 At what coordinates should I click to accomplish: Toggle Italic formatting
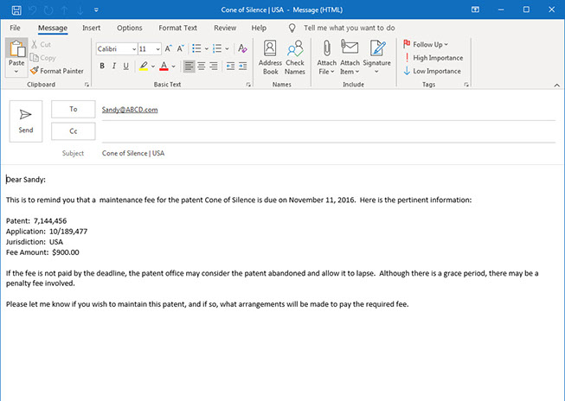coord(114,66)
